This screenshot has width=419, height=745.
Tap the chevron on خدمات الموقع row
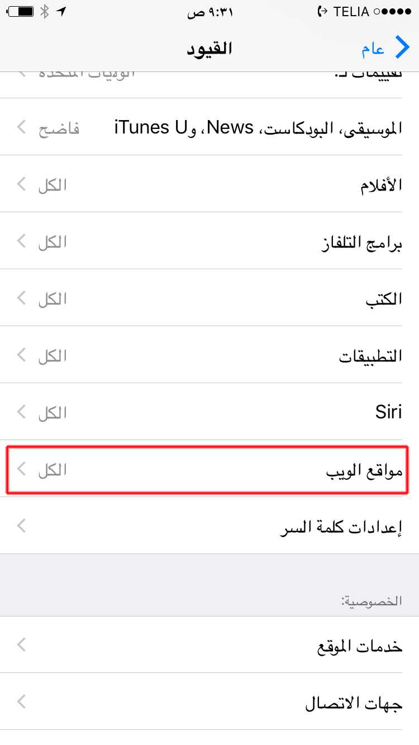[x=22, y=646]
